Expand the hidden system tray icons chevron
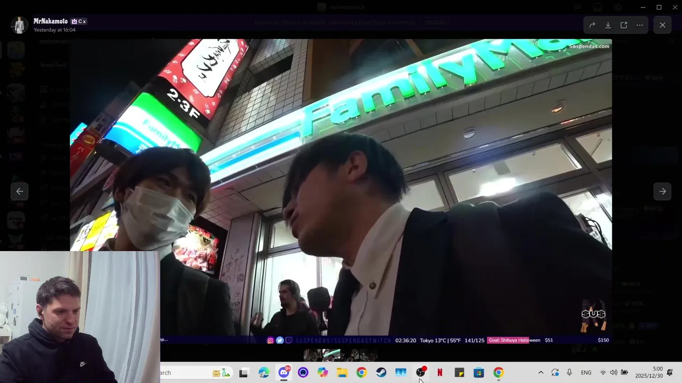 [x=541, y=373]
